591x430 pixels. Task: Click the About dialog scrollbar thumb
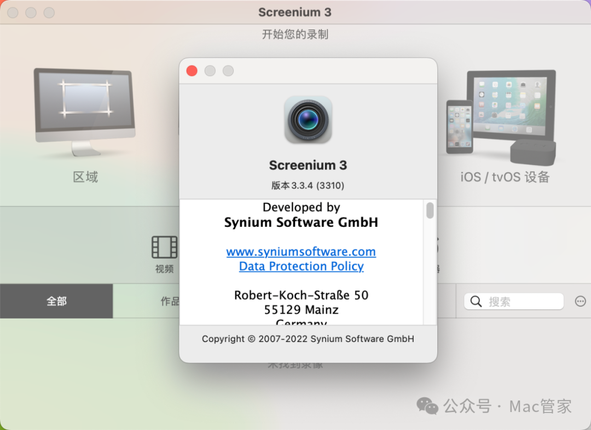point(430,210)
